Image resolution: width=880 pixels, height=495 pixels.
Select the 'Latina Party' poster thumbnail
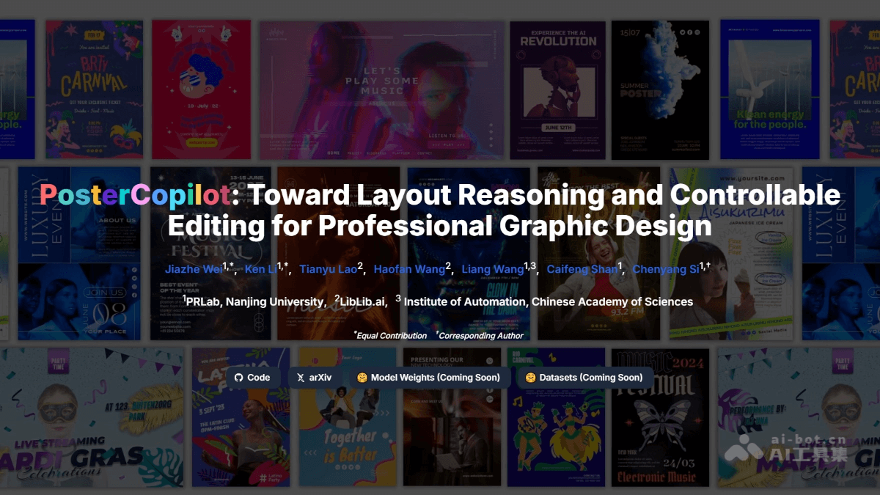point(242,417)
